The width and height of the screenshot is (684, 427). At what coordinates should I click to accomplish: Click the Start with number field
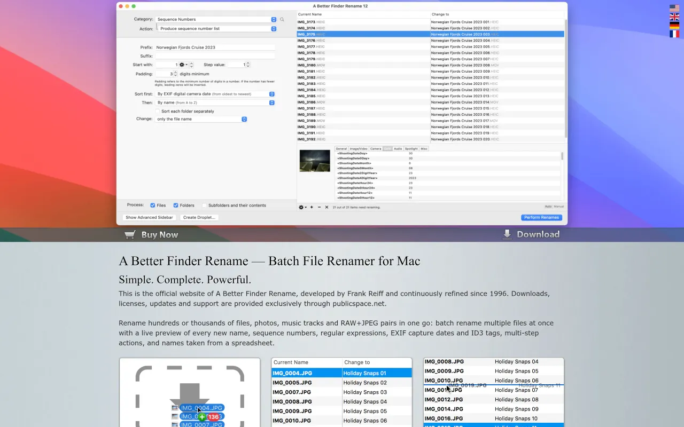pos(167,65)
